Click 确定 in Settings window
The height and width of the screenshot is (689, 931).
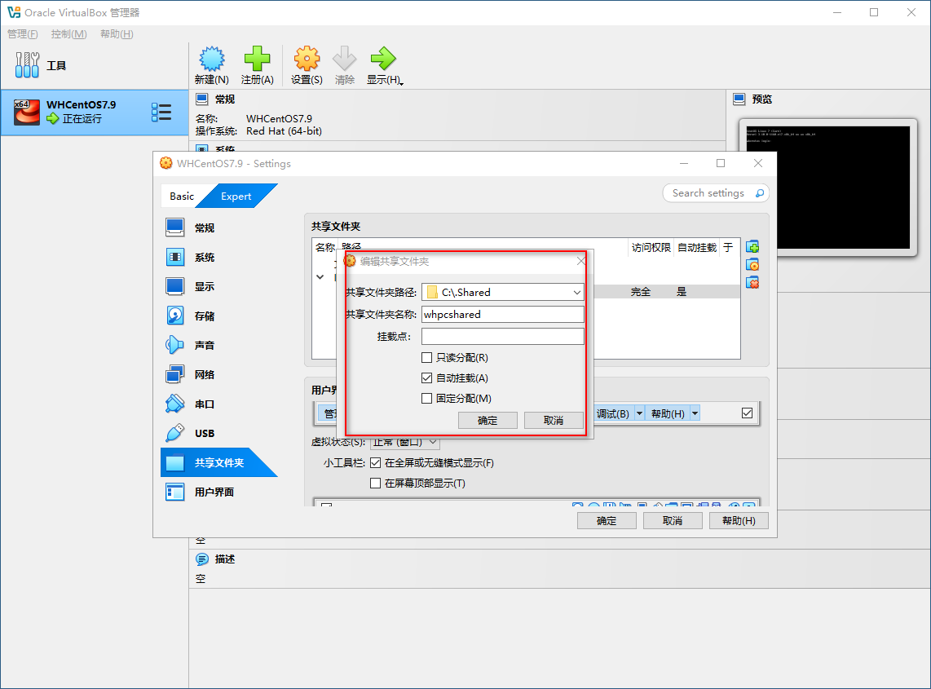tap(607, 521)
